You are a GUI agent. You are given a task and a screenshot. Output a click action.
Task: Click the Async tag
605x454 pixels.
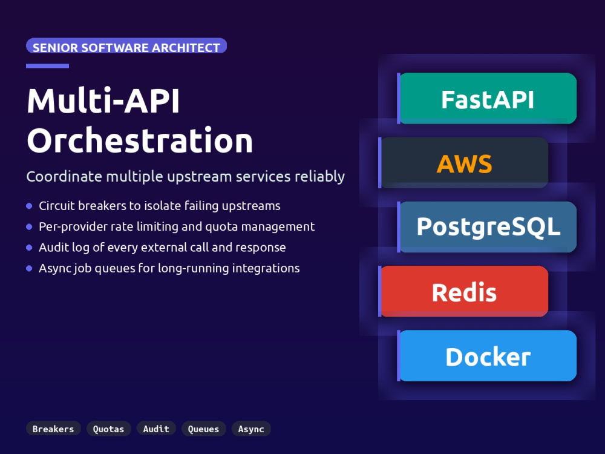point(251,429)
